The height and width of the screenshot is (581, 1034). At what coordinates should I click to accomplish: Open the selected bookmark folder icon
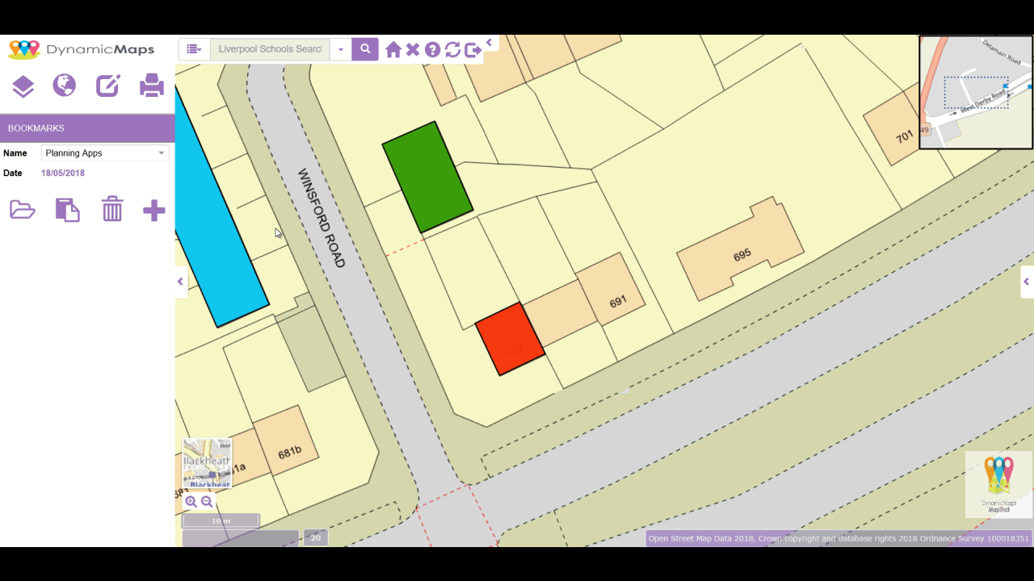pyautogui.click(x=23, y=210)
